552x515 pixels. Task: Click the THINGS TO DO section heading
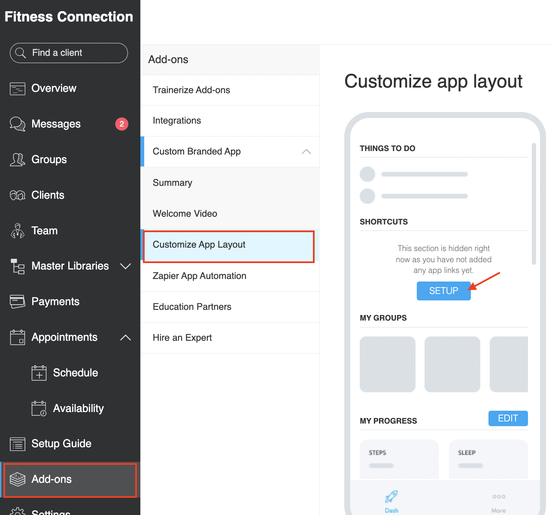[x=388, y=148]
